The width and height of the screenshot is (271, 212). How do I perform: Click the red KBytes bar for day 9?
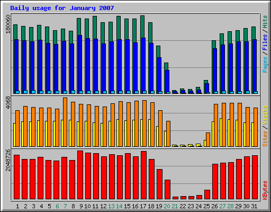coord(80,175)
